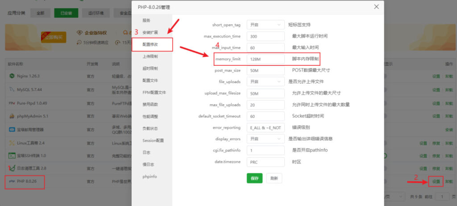
Task: Select 配置修改 in the sidebar
Action: 152,44
